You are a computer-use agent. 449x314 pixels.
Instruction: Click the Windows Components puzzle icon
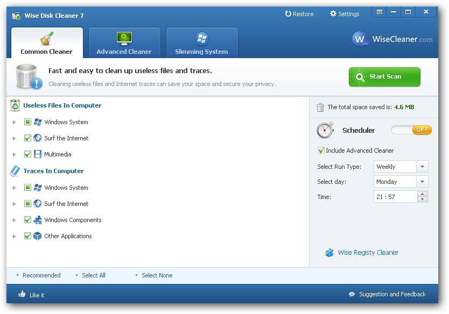coord(38,219)
